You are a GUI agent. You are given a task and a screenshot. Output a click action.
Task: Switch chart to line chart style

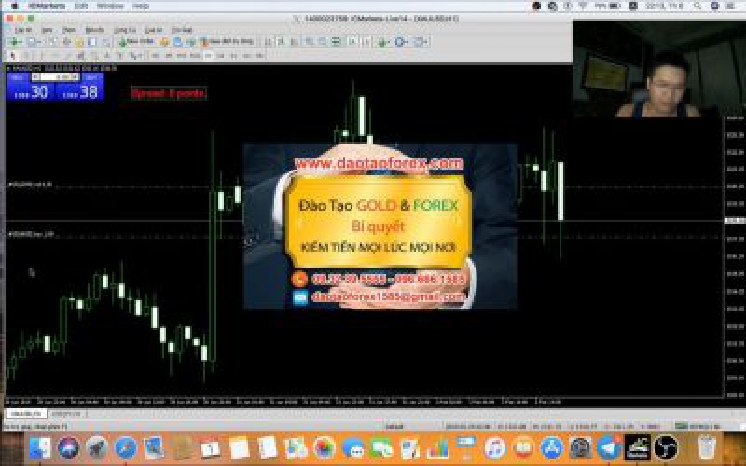point(293,42)
